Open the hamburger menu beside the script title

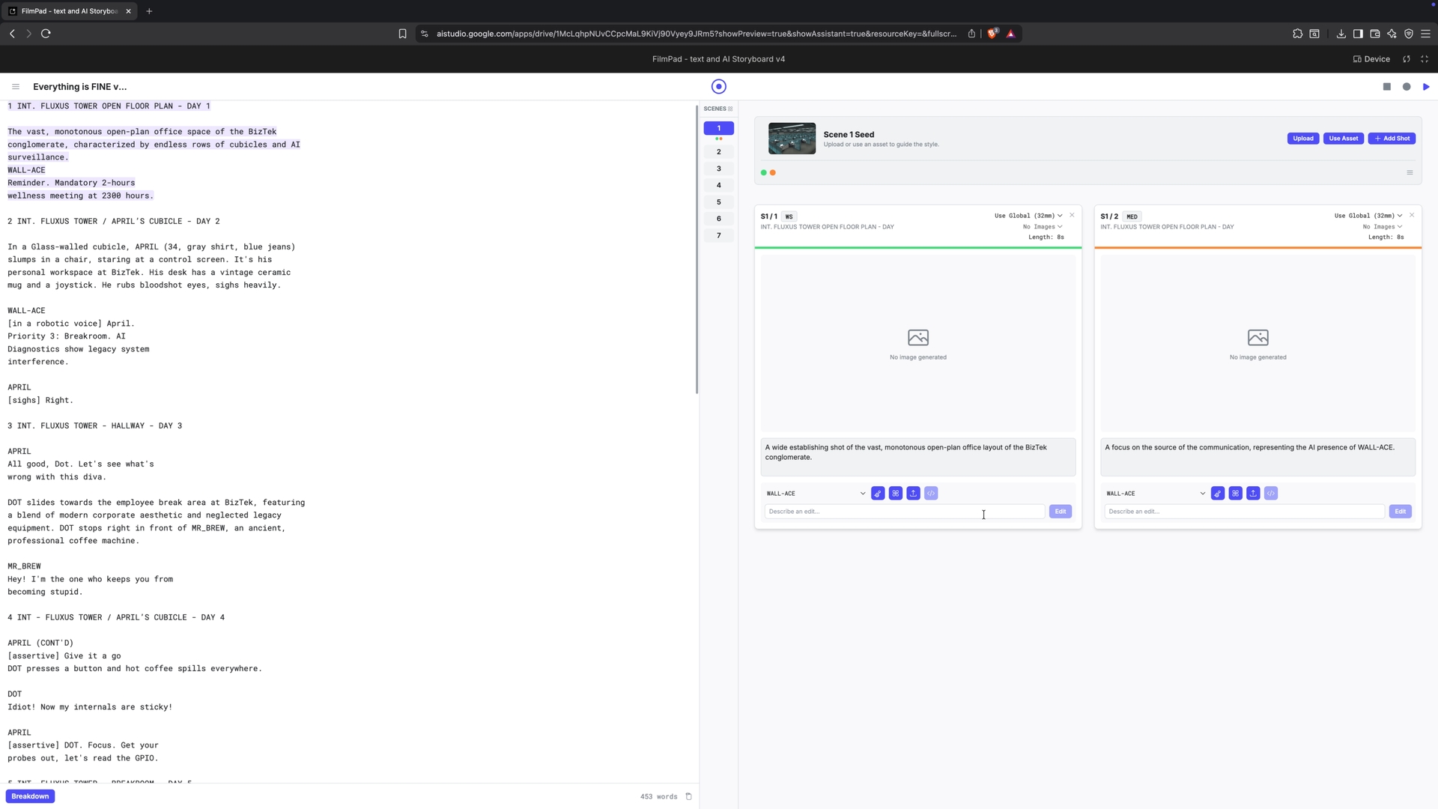pyautogui.click(x=16, y=87)
